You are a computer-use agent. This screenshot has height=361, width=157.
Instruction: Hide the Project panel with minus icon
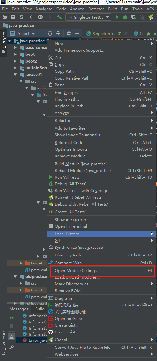[x=77, y=34]
